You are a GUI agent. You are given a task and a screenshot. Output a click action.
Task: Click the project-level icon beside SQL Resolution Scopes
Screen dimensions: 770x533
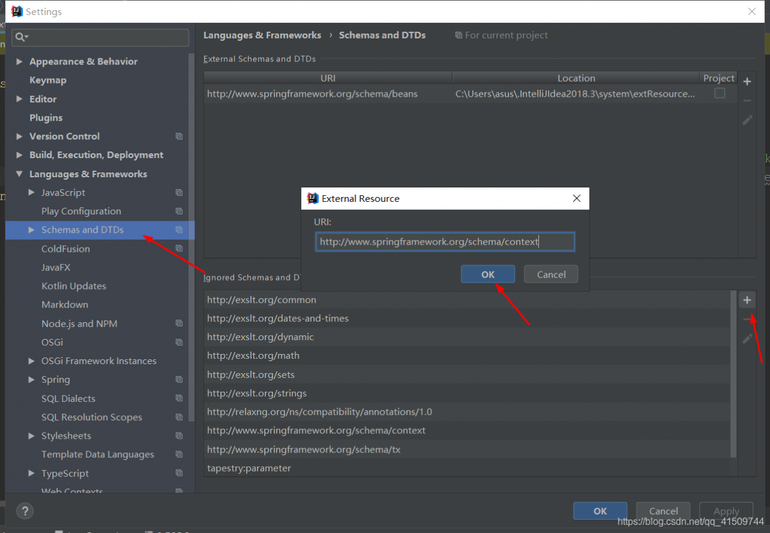(x=179, y=418)
